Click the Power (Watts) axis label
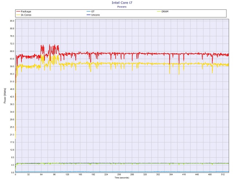This screenshot has width=244, height=182. [5, 96]
